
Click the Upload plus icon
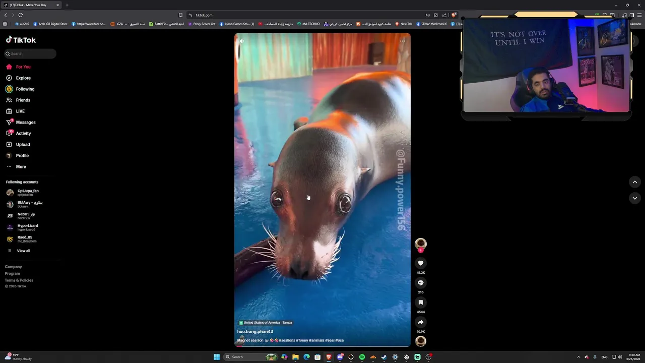click(9, 145)
